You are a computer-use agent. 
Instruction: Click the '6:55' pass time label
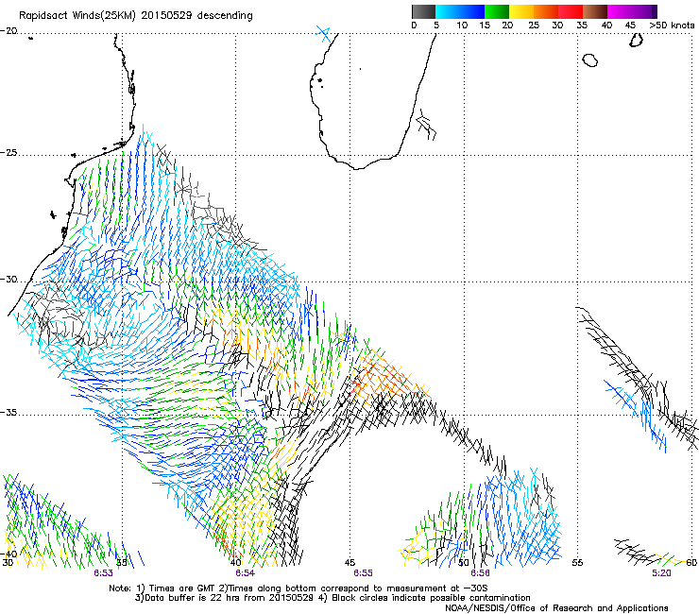pos(363,573)
